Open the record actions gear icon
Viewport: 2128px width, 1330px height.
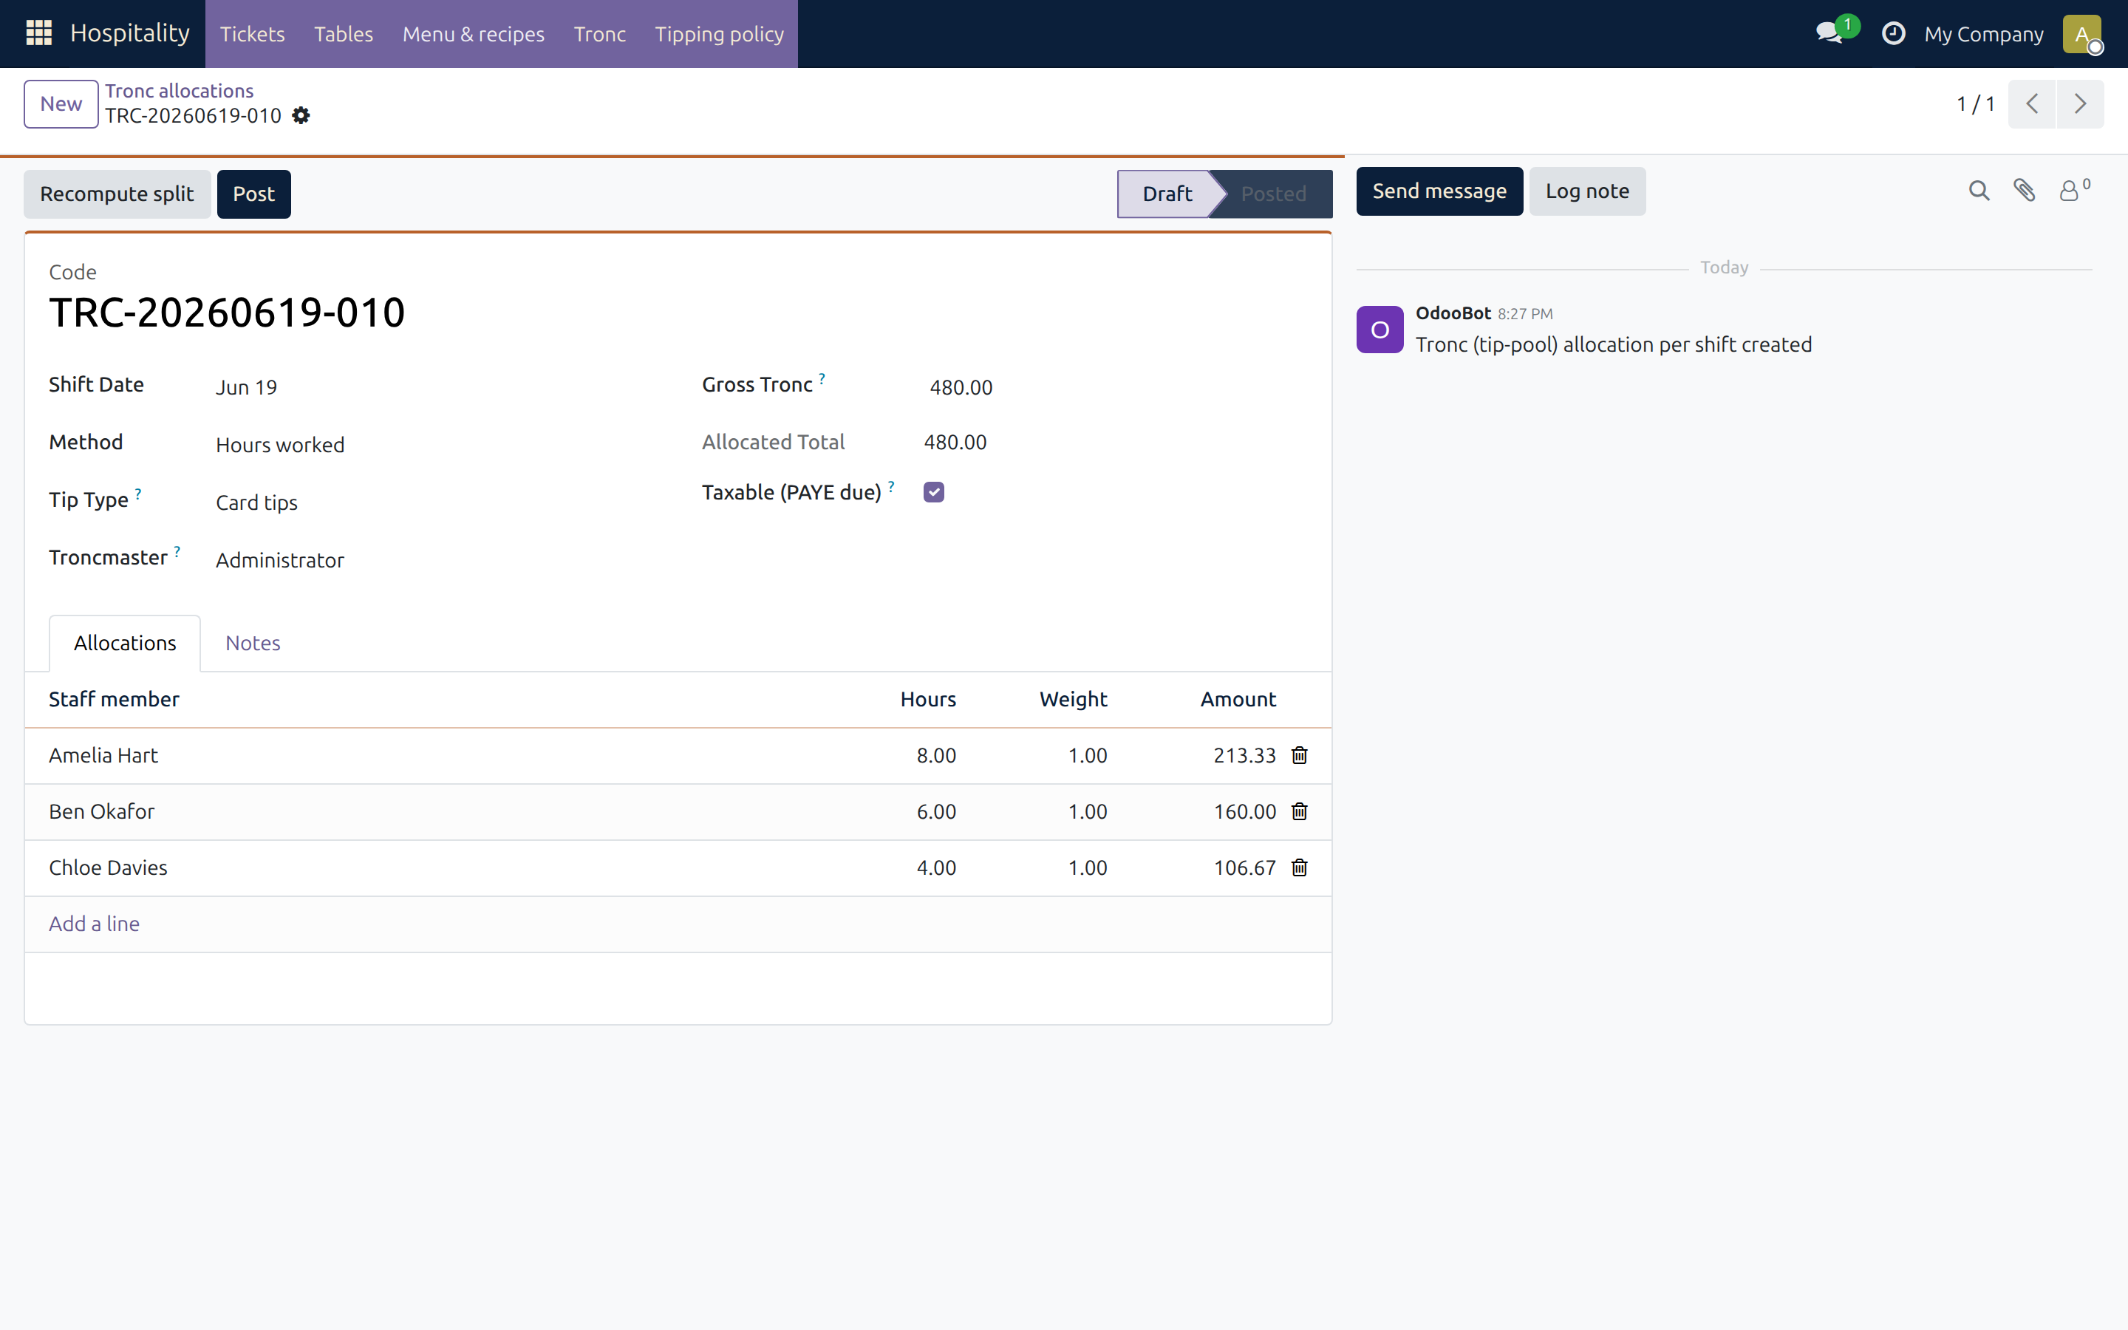[301, 115]
